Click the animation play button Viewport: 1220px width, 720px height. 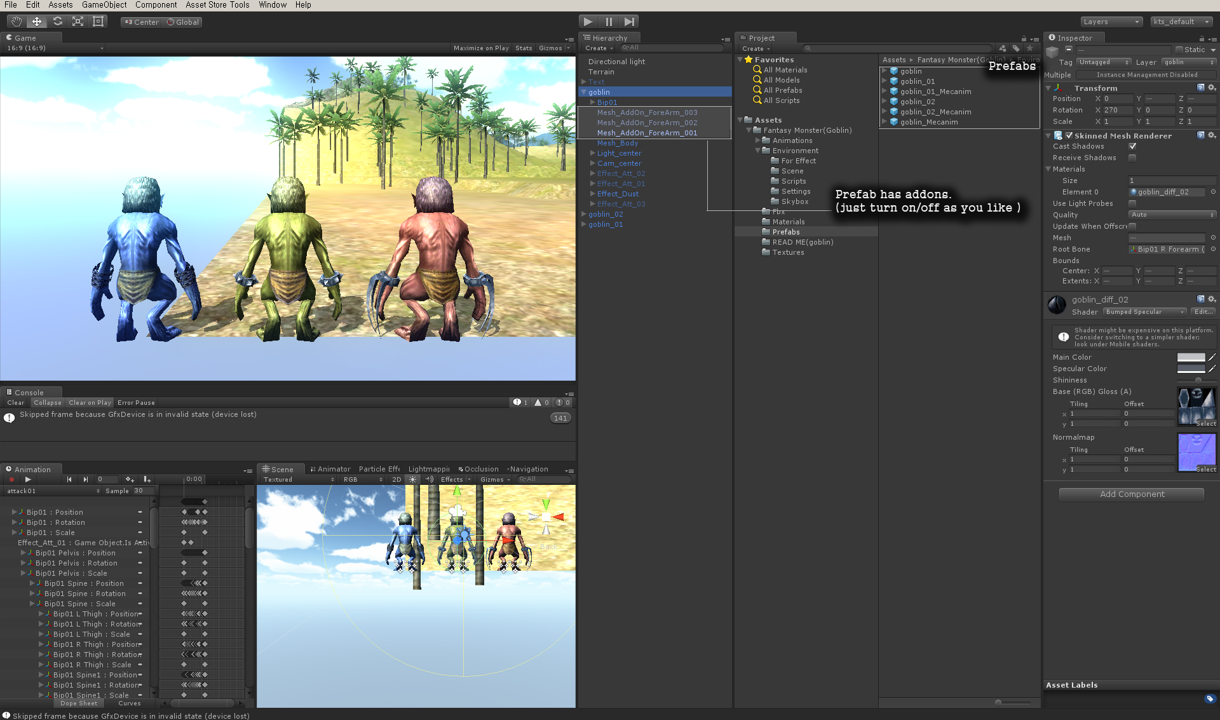point(28,479)
